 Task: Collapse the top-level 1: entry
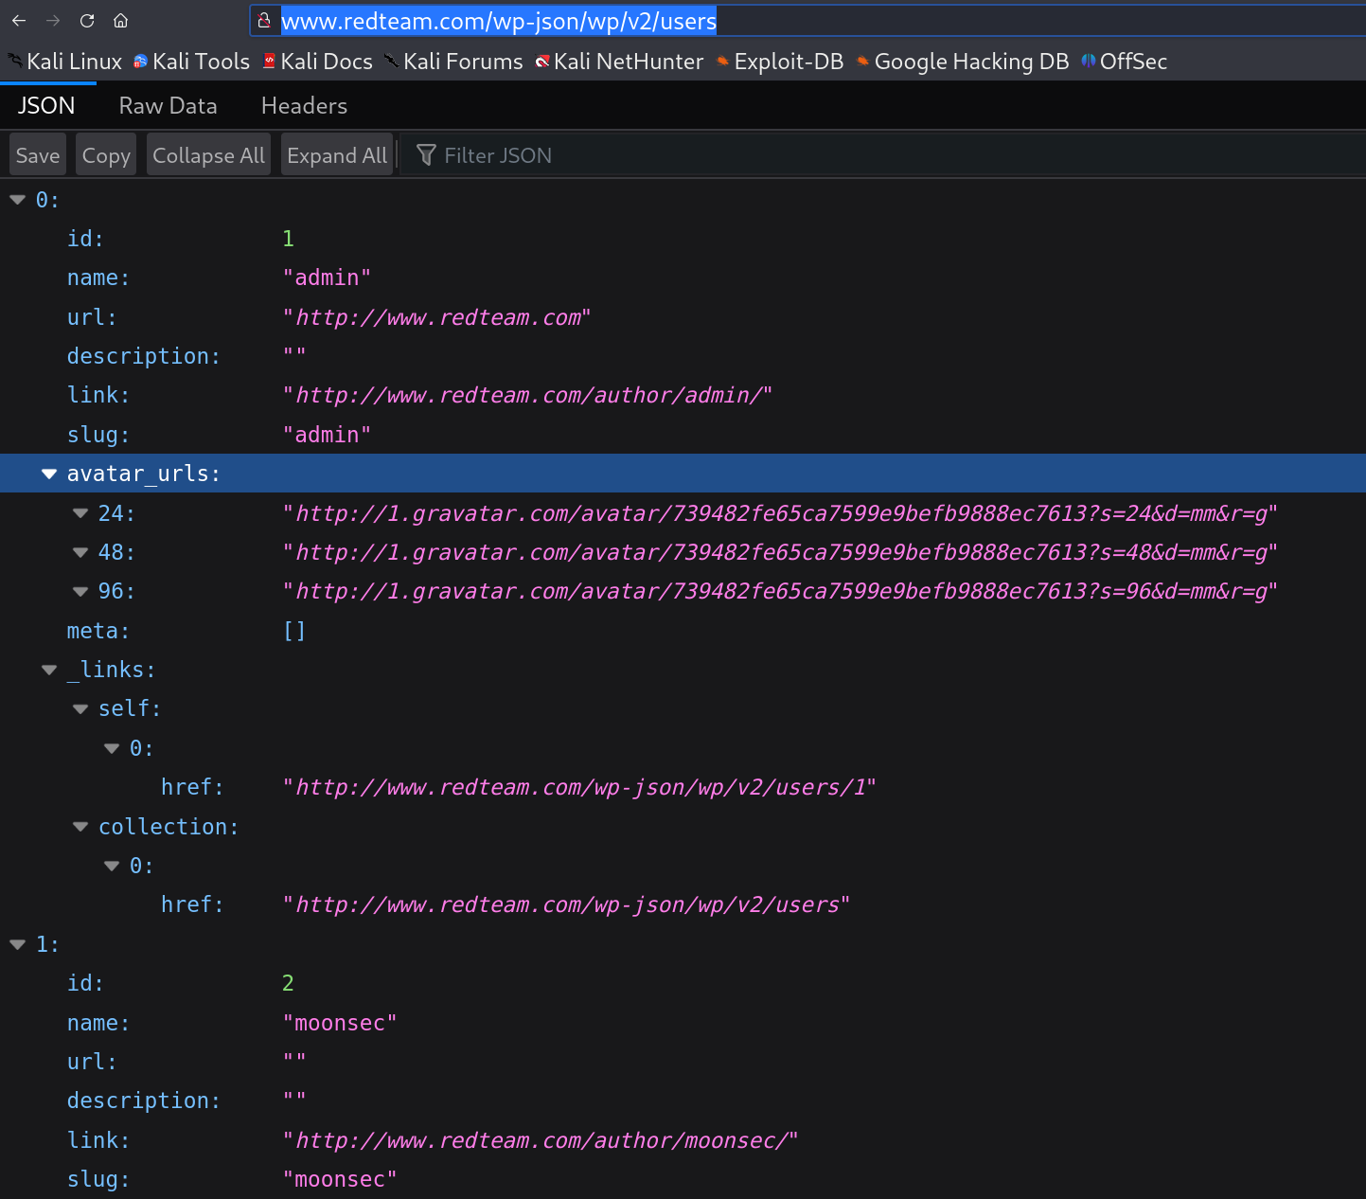(17, 944)
